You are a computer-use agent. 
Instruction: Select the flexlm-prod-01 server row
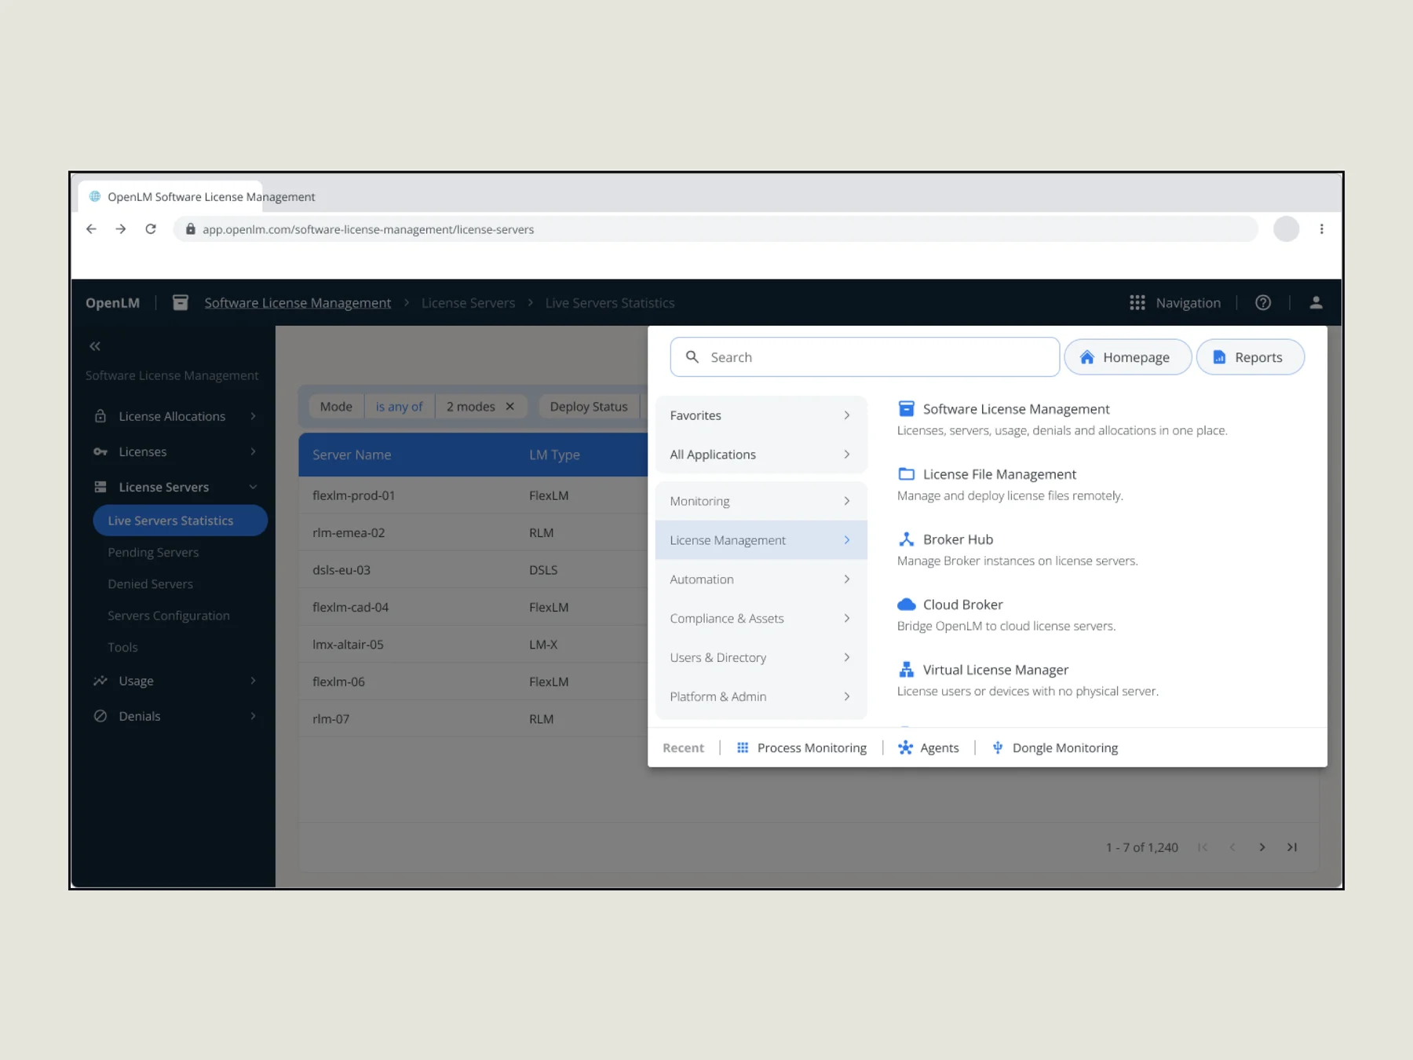(473, 495)
